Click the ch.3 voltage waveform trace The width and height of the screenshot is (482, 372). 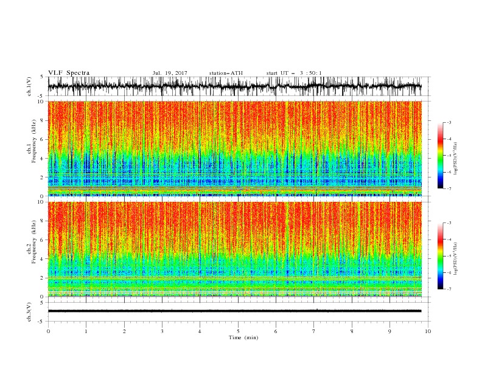tap(234, 311)
